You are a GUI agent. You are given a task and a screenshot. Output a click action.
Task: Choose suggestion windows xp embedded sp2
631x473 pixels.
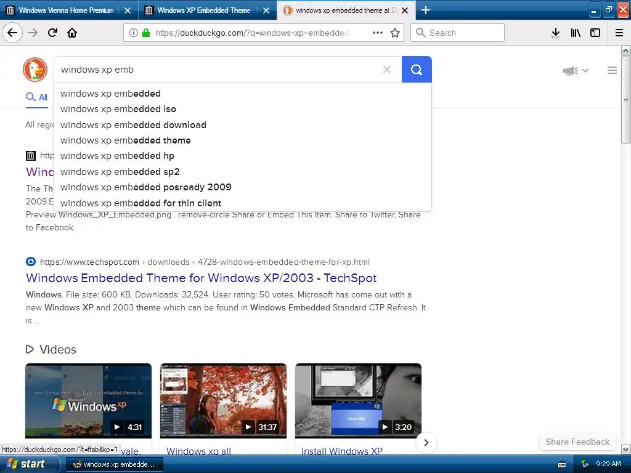(x=243, y=172)
